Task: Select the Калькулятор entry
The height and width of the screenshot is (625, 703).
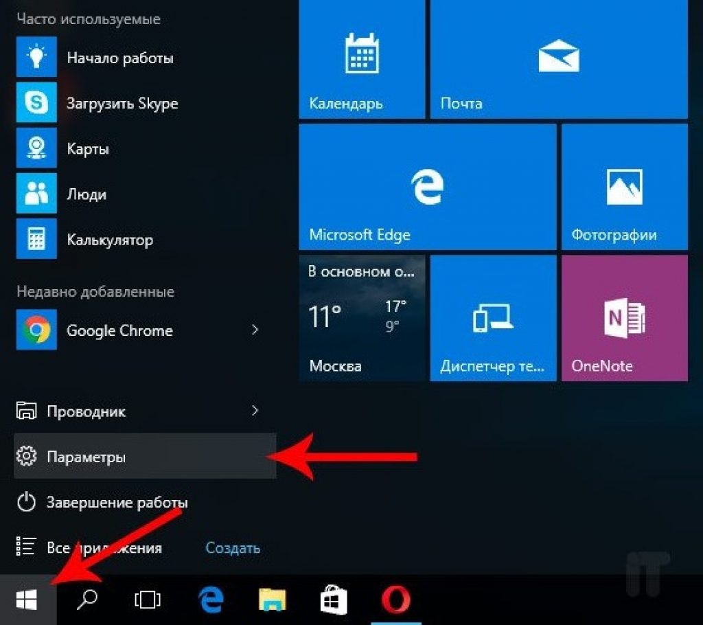Action: 146,239
